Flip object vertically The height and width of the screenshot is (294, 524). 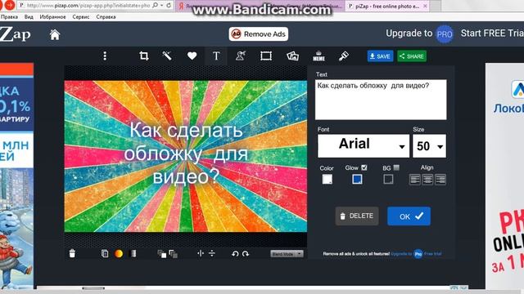coord(212,254)
